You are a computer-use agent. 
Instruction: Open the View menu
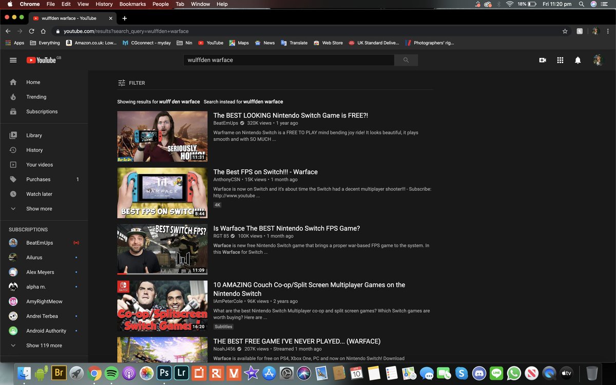click(83, 4)
